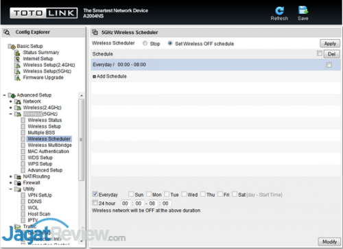The width and height of the screenshot is (343, 249).
Task: Open MAC Authentication page
Action: 48,152
